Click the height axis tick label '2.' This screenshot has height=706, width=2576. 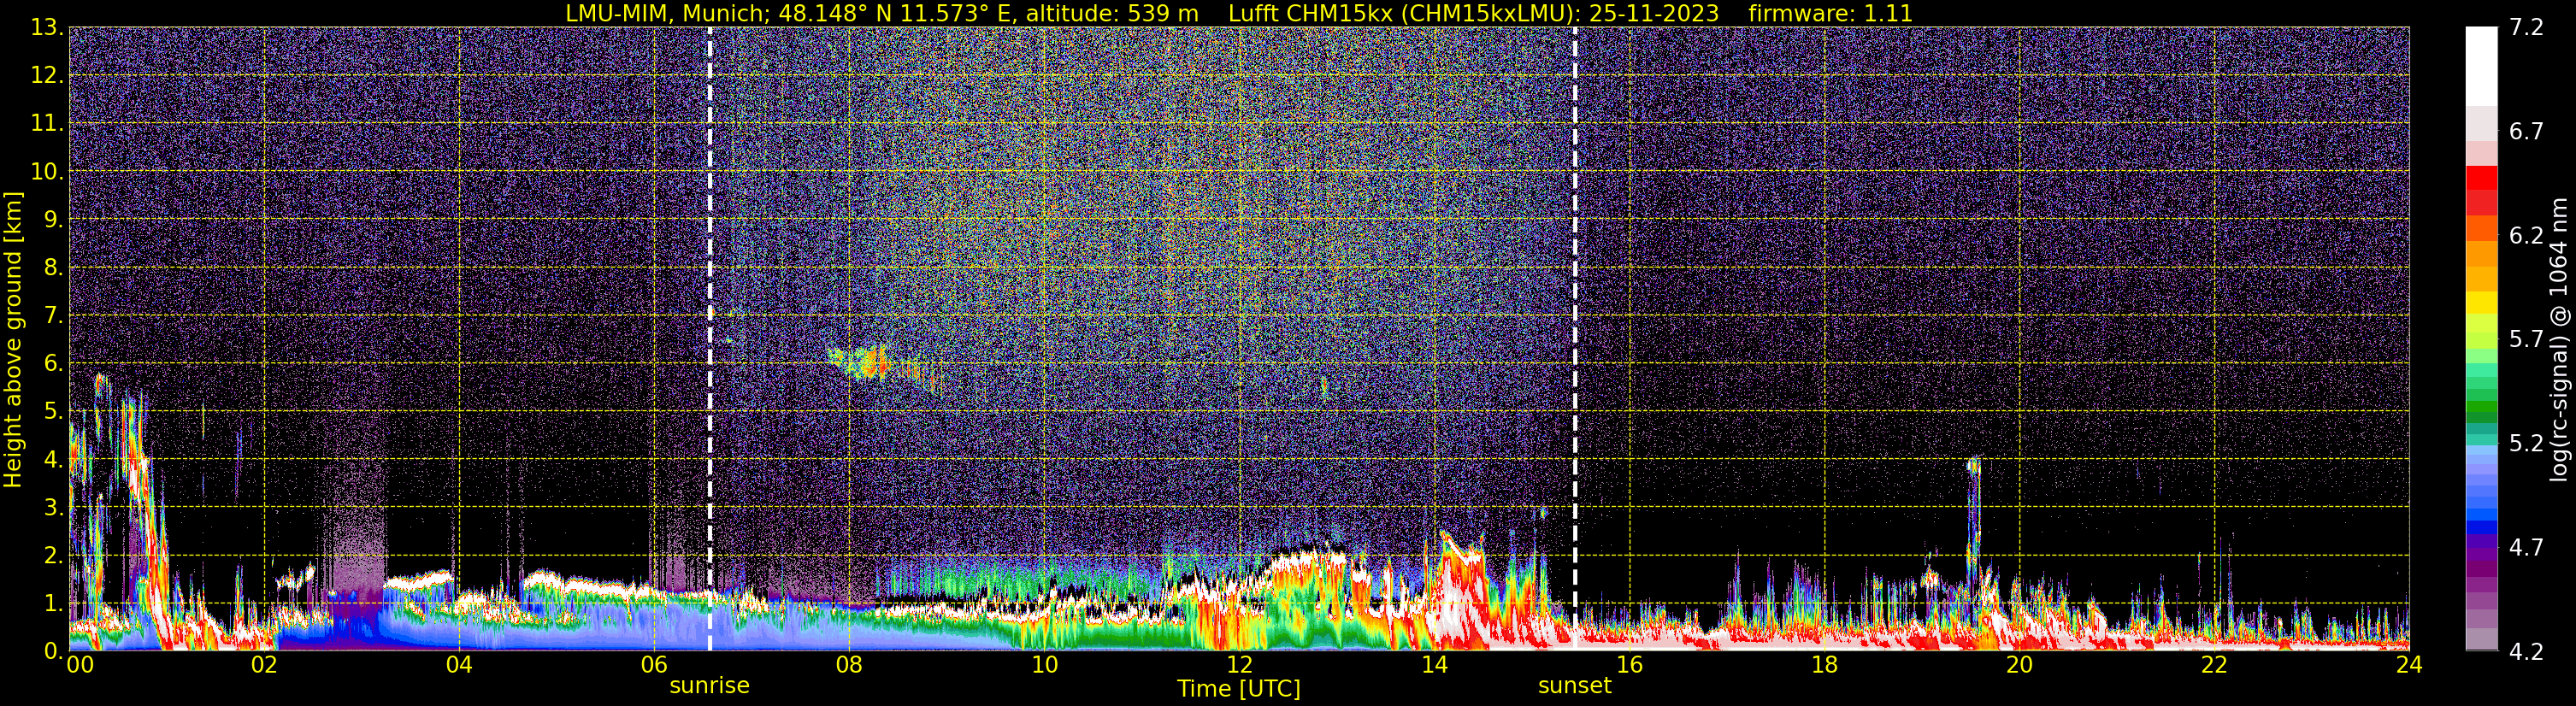pos(54,555)
